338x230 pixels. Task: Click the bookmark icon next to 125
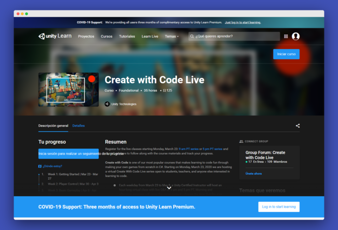coord(164,91)
